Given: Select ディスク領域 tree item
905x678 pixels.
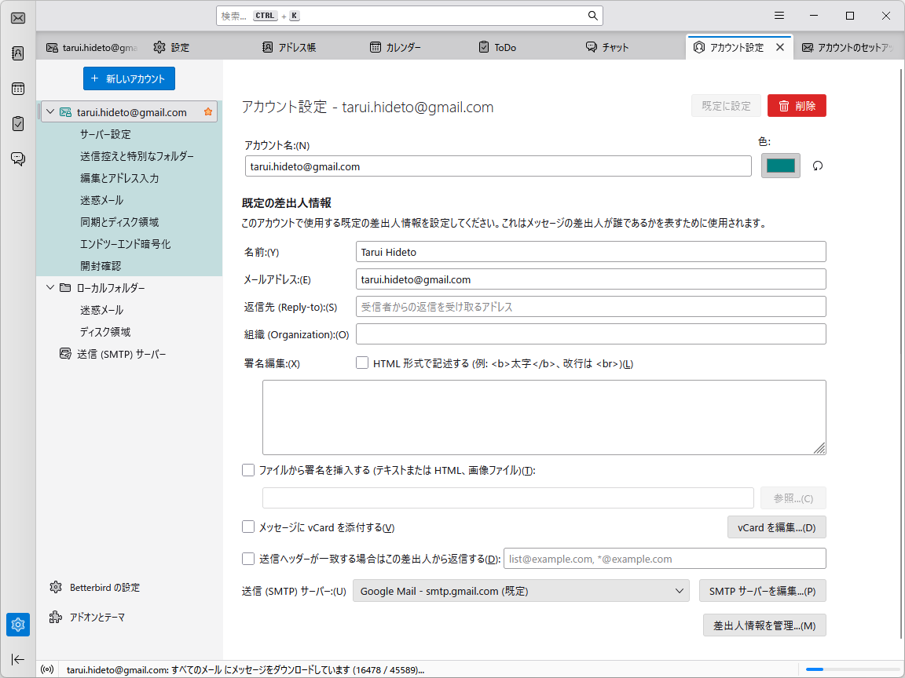Looking at the screenshot, I should pyautogui.click(x=105, y=332).
